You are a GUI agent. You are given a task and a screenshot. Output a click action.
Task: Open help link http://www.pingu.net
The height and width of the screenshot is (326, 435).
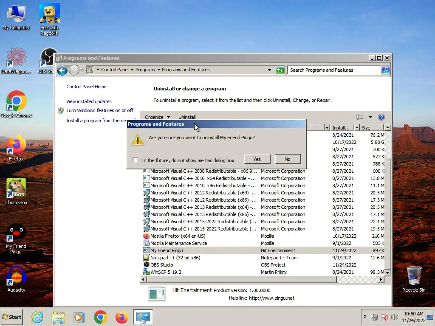(271, 298)
